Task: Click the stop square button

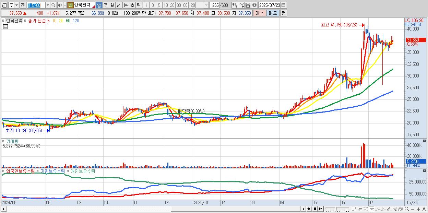Action: tap(315, 209)
